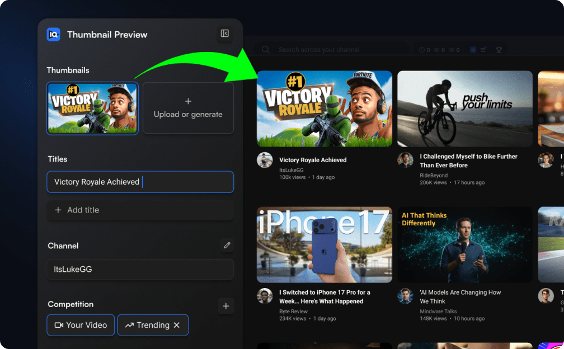
Task: Click the ItsLukeGG channel field
Action: pos(140,269)
